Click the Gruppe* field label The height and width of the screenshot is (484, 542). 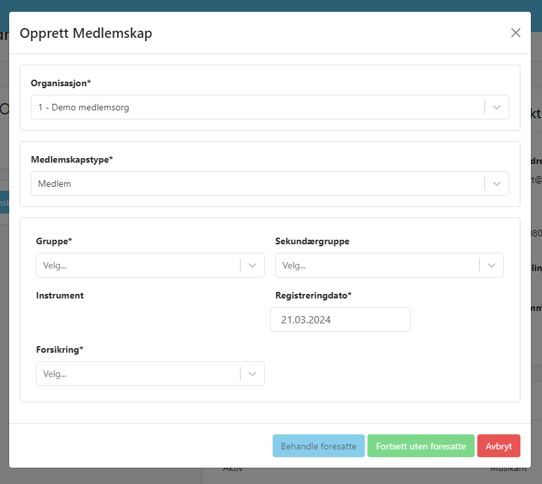(54, 241)
